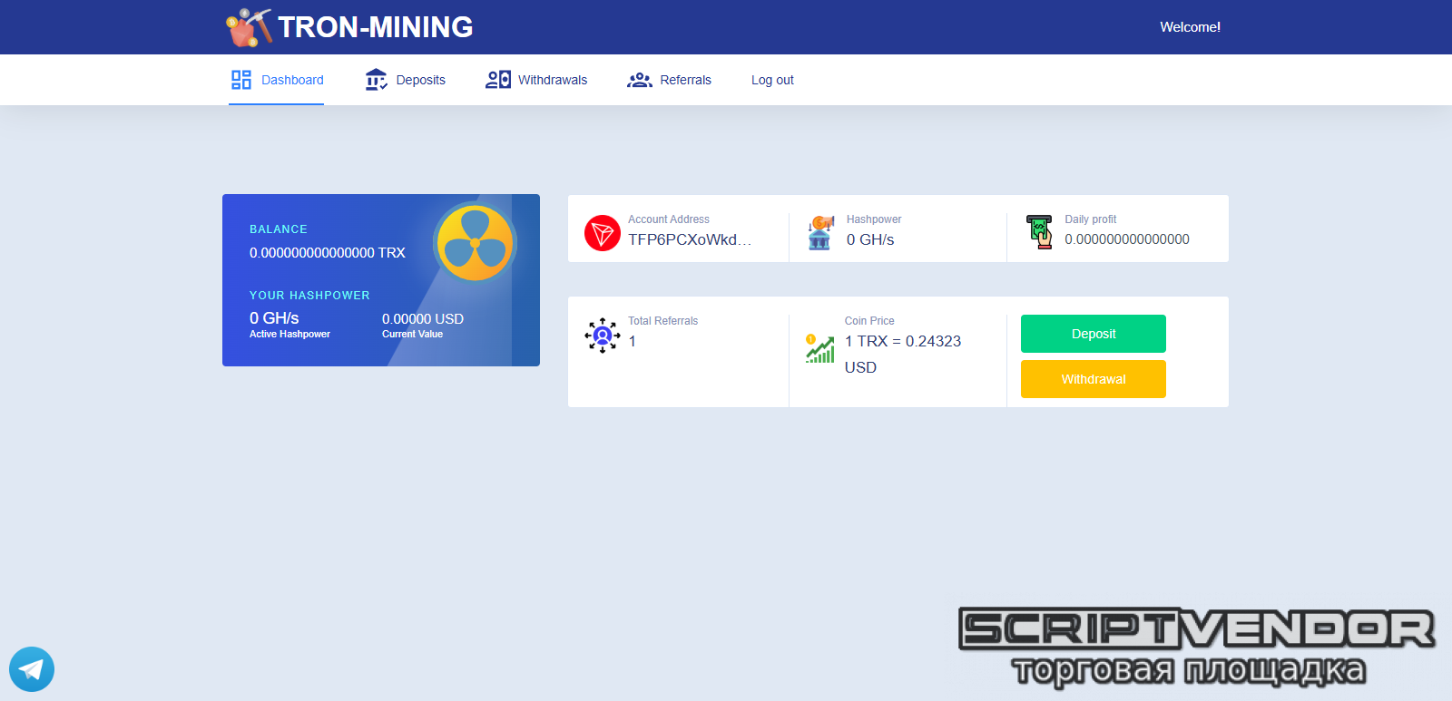Click the red TRON account address icon
This screenshot has height=701, width=1452.
tap(602, 233)
